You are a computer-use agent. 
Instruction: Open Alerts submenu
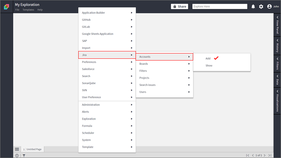[107, 112]
